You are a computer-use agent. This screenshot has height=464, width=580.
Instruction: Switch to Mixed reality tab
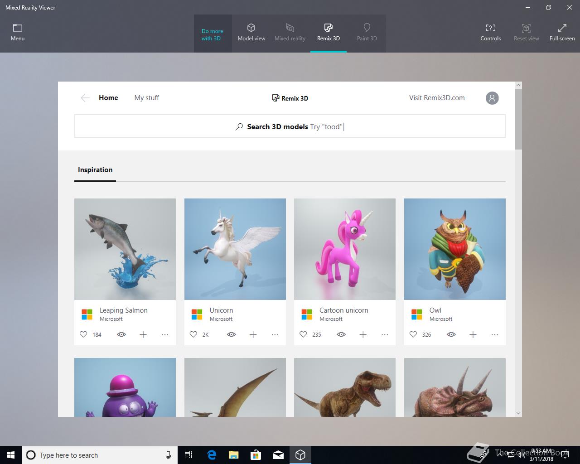[x=290, y=33]
